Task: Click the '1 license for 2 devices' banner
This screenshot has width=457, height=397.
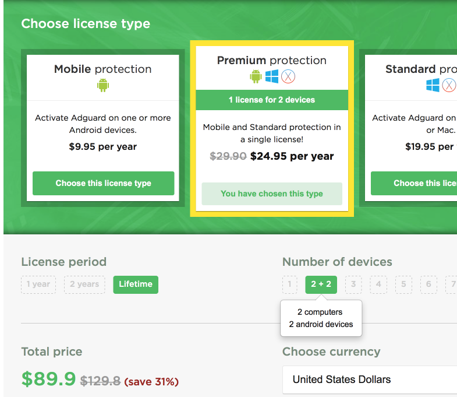Action: pyautogui.click(x=272, y=100)
